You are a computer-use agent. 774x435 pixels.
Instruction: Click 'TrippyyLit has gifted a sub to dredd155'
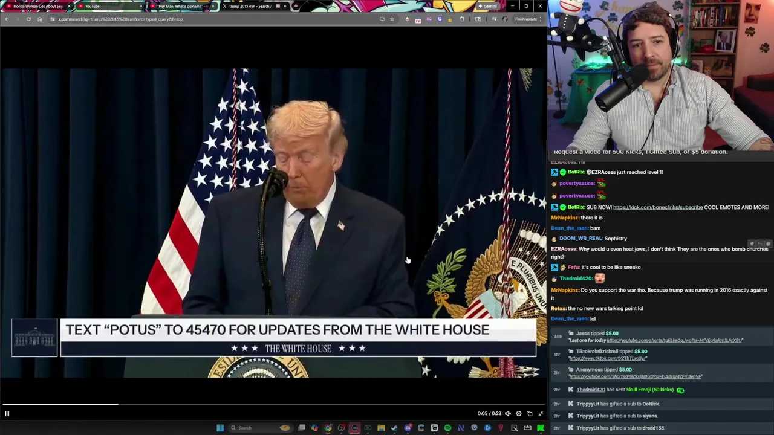[620, 428]
